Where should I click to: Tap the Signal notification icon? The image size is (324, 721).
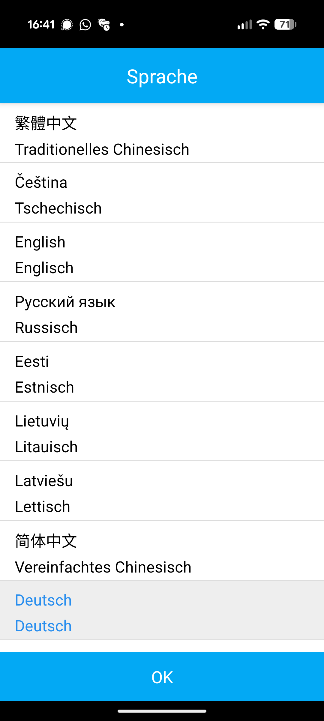67,25
